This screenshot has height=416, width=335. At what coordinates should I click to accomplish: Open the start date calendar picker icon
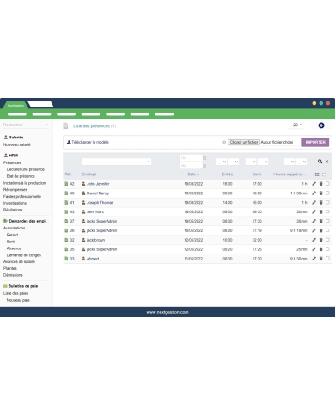[204, 158]
